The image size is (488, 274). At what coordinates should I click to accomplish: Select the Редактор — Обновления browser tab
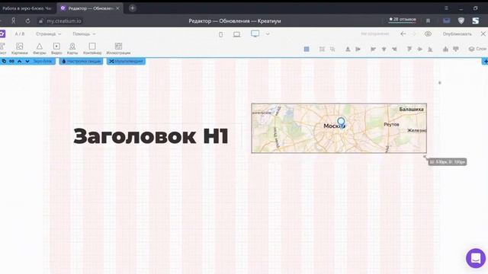pyautogui.click(x=90, y=8)
